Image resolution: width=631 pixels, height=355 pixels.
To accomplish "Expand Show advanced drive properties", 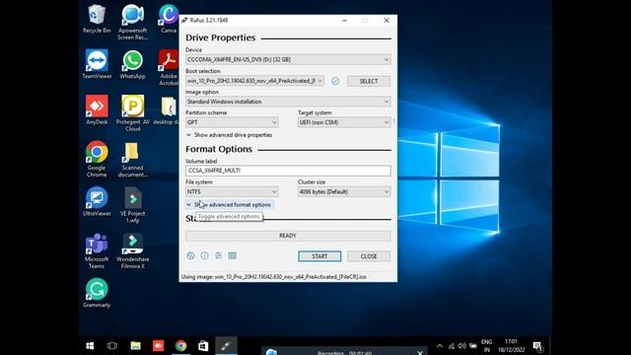I will 229,135.
